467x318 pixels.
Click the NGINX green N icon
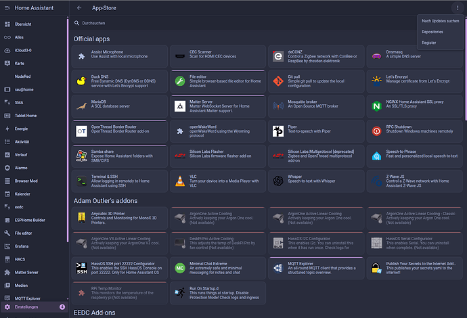376,106
